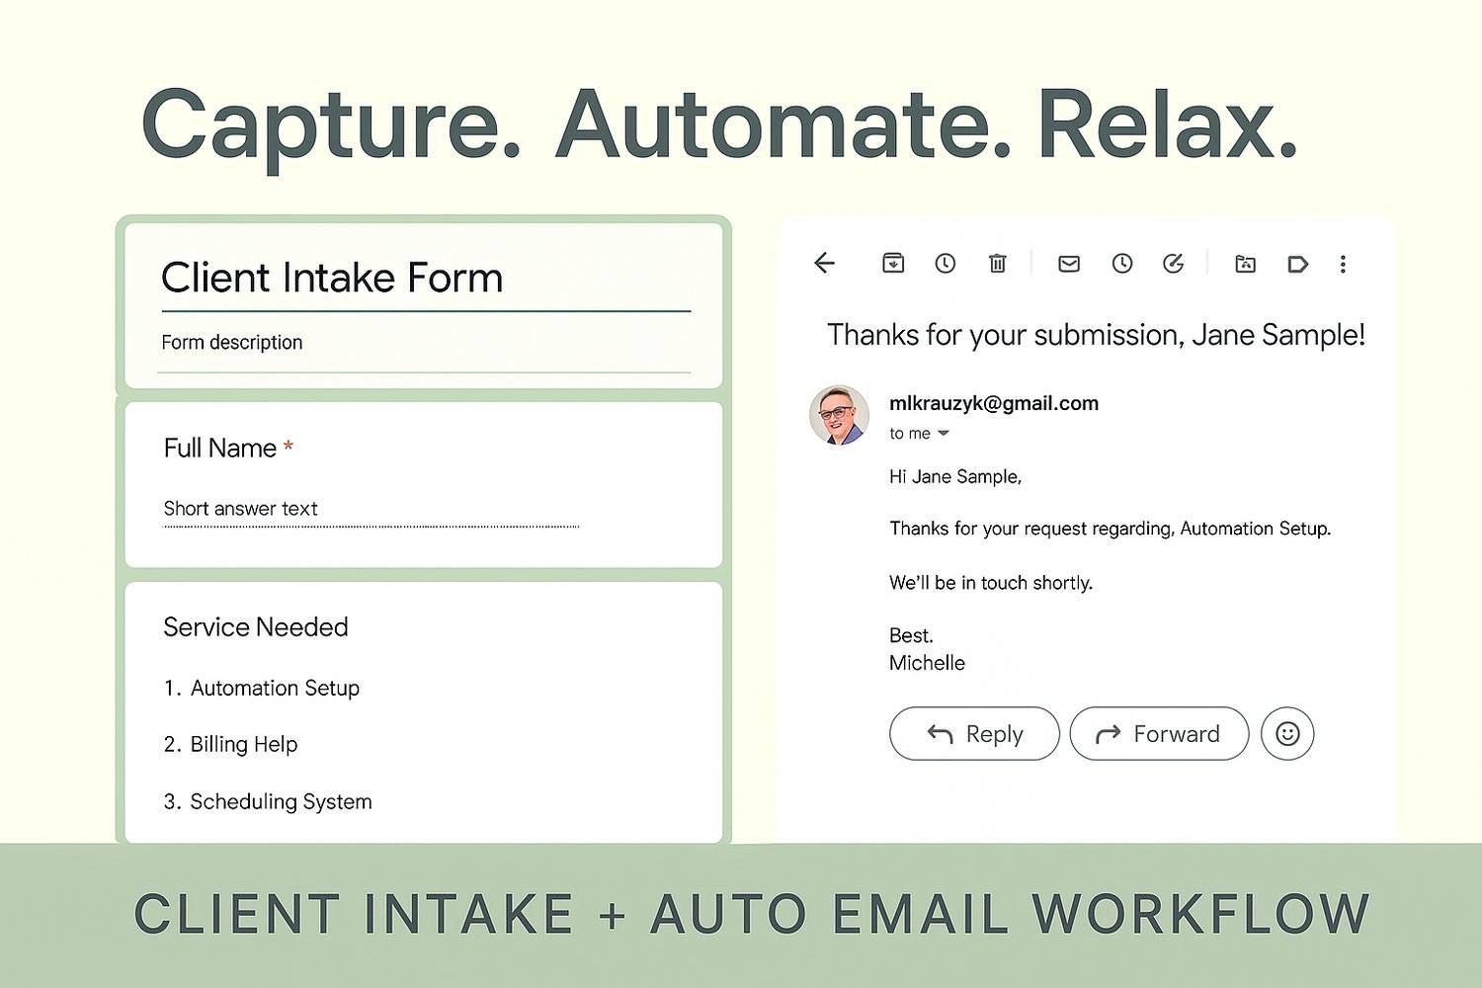Choose option '2. Billing Help'
The image size is (1482, 988).
[231, 744]
